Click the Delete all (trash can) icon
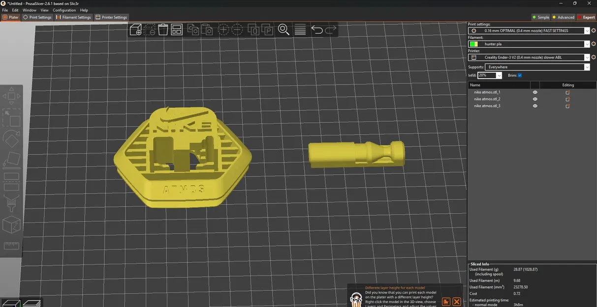Image resolution: width=597 pixels, height=307 pixels. click(x=163, y=30)
